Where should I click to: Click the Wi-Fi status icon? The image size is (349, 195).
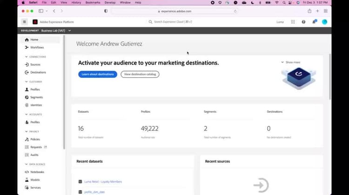277,2
